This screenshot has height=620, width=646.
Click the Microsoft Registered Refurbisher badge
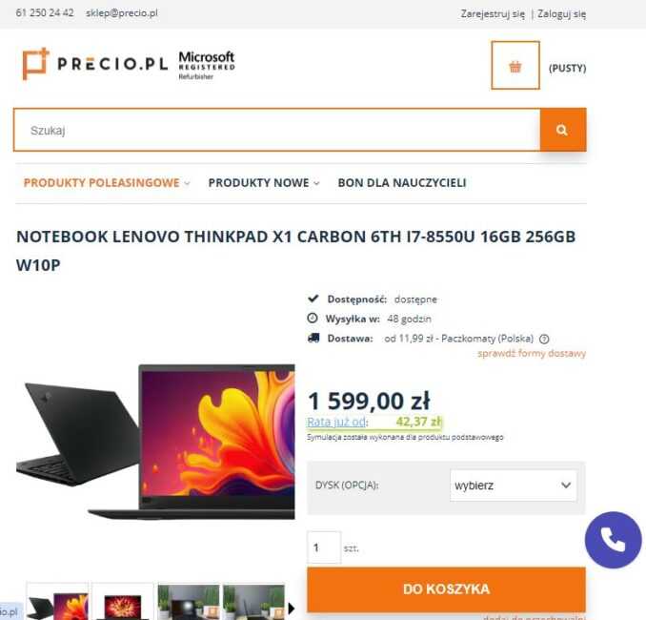pyautogui.click(x=207, y=65)
